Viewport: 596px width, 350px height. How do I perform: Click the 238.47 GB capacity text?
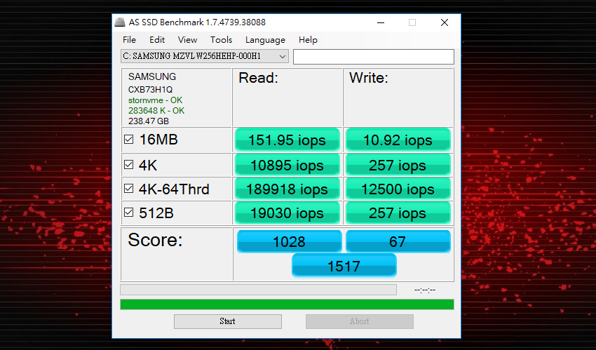click(149, 121)
